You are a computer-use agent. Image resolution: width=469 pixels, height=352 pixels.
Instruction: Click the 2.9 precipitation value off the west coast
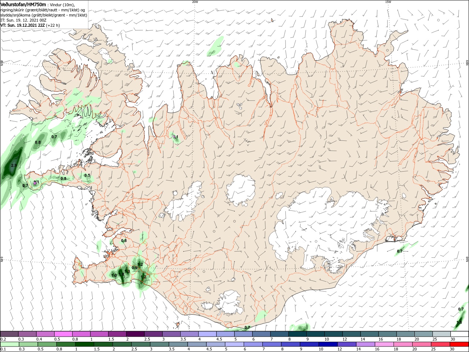(14, 166)
